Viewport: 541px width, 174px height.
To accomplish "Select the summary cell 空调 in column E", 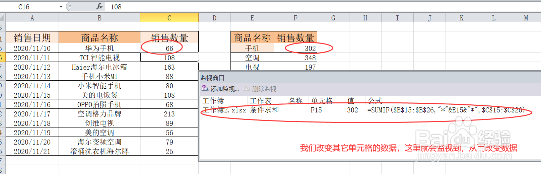I will tap(252, 58).
